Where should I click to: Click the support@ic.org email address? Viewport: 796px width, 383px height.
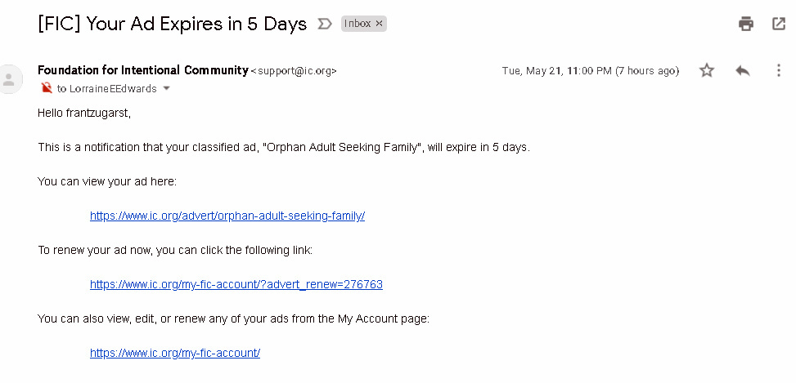click(x=294, y=71)
